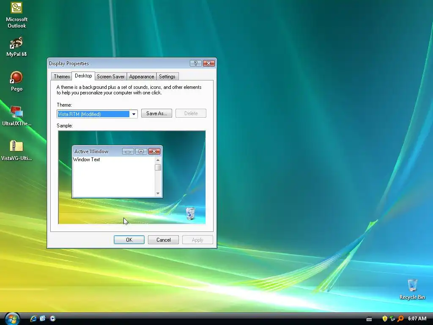The width and height of the screenshot is (433, 325).
Task: Select the VistaVG-Ulti... zip archive icon
Action: pos(16,151)
